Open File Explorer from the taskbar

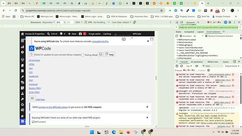[x=121, y=132]
